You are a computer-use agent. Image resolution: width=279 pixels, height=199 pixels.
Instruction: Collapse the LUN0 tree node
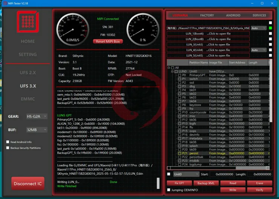[172, 71]
